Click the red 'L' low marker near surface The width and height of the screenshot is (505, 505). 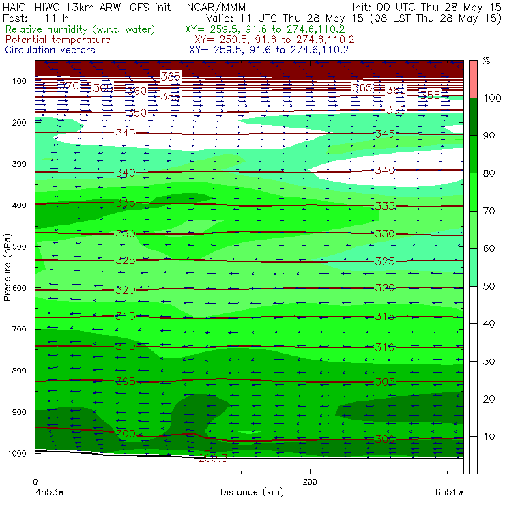click(x=207, y=447)
